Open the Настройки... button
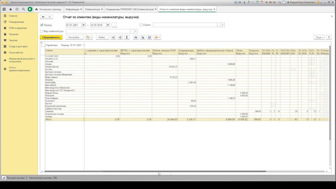 pyautogui.click(x=74, y=37)
